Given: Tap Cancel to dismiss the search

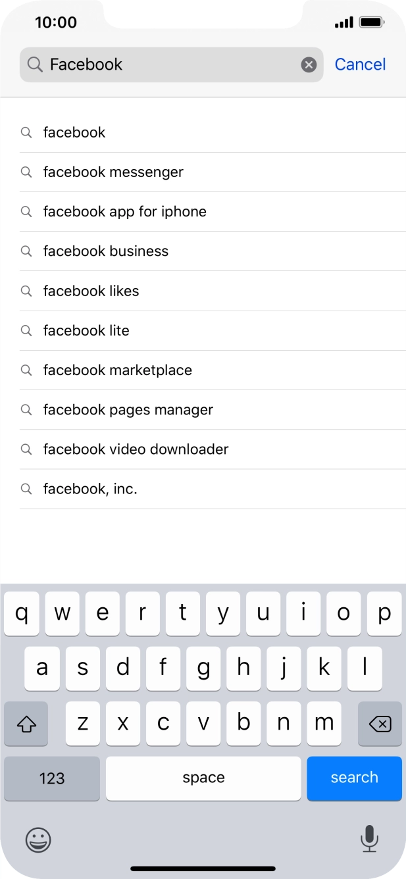Looking at the screenshot, I should coord(360,64).
